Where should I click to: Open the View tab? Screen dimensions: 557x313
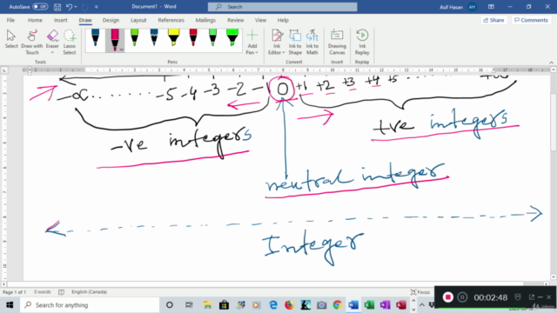(260, 20)
